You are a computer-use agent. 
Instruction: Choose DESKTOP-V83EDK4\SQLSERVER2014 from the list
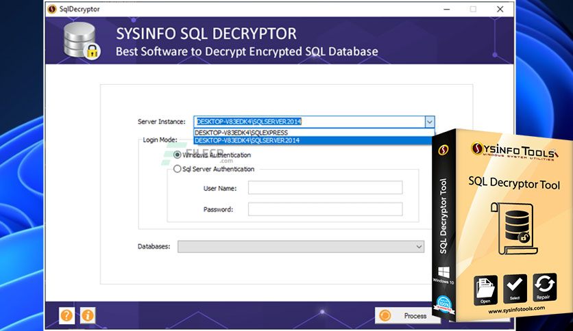(314, 140)
